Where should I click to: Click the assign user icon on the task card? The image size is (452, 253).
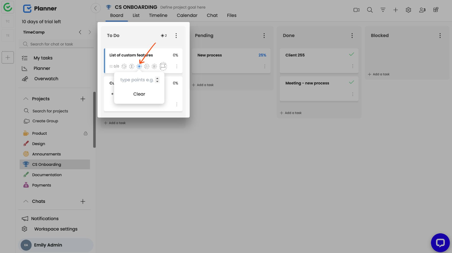point(147,66)
